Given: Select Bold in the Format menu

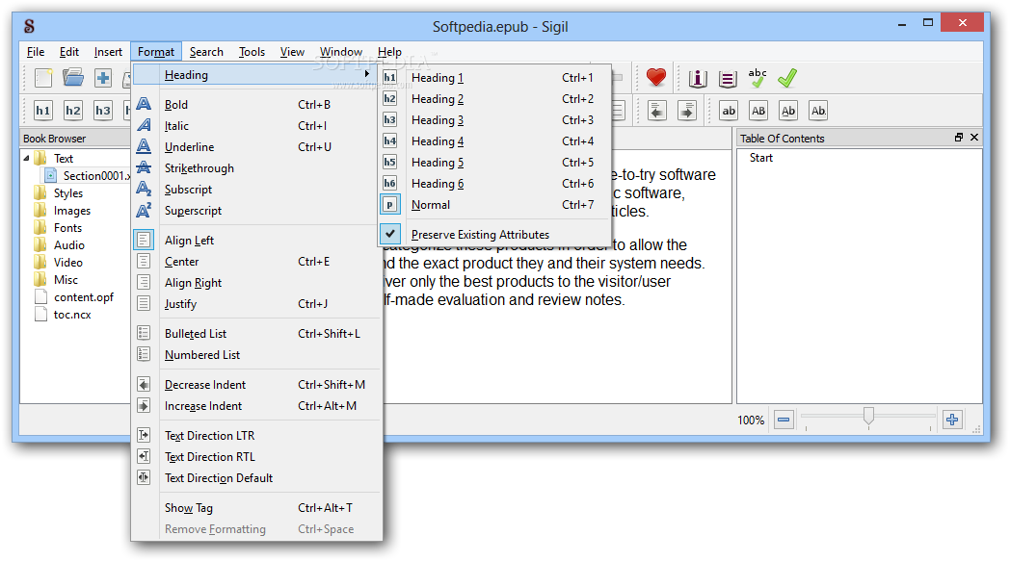Looking at the screenshot, I should tap(256, 104).
